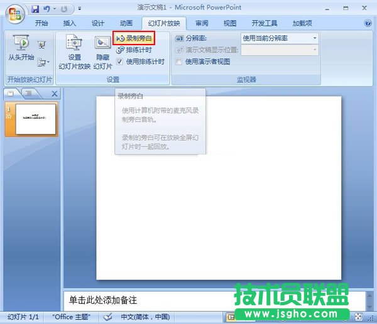Viewport: 377px width, 324px height.
Task: Enable 使用演示者视图 checkbox
Action: tap(178, 62)
